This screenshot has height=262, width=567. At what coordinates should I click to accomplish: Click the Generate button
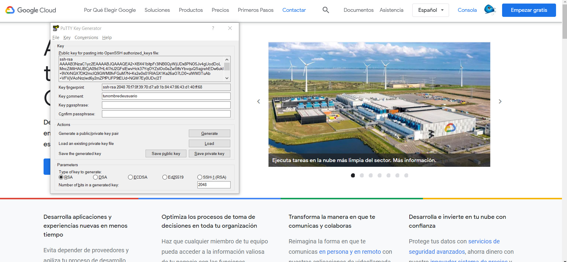tap(210, 133)
